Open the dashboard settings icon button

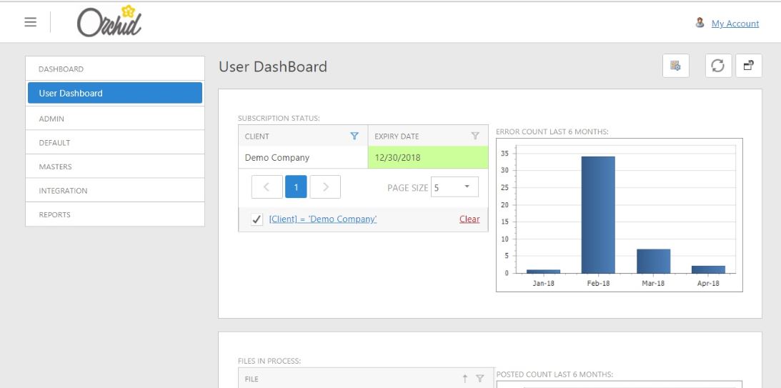[x=675, y=66]
